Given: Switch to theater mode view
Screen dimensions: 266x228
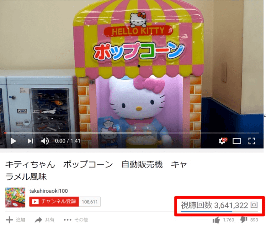Looking at the screenshot, I should (x=237, y=141).
